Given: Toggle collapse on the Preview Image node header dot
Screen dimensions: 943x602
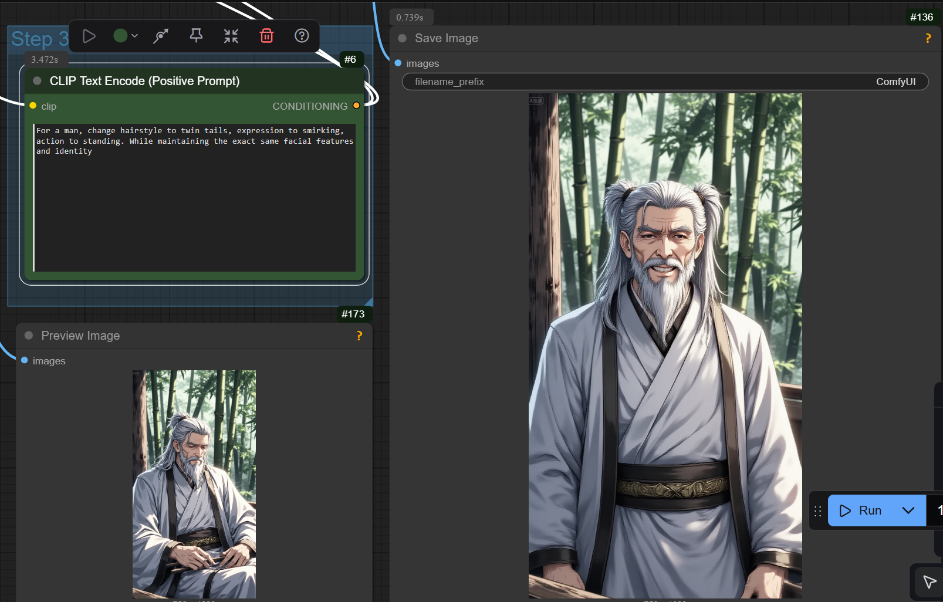Looking at the screenshot, I should tap(29, 336).
